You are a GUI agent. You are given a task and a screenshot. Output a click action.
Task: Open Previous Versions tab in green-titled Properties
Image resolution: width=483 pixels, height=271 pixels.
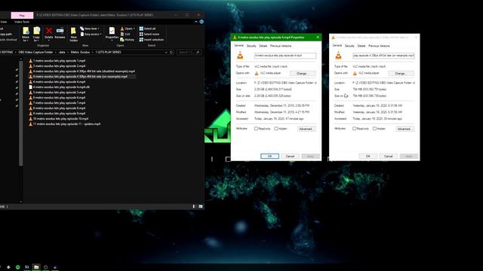pos(281,46)
